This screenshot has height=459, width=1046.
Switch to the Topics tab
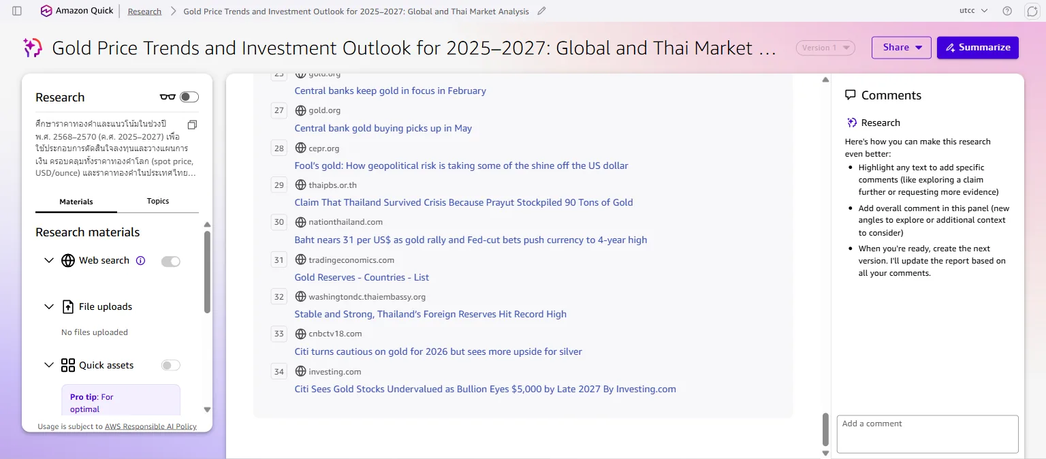point(158,201)
